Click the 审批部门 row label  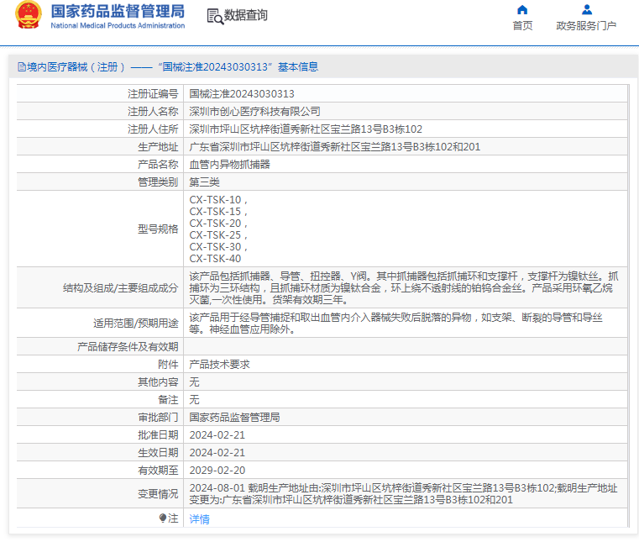point(158,417)
